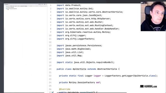Click the Select Opened File target icon
The image size is (166, 93).
(39, 4)
